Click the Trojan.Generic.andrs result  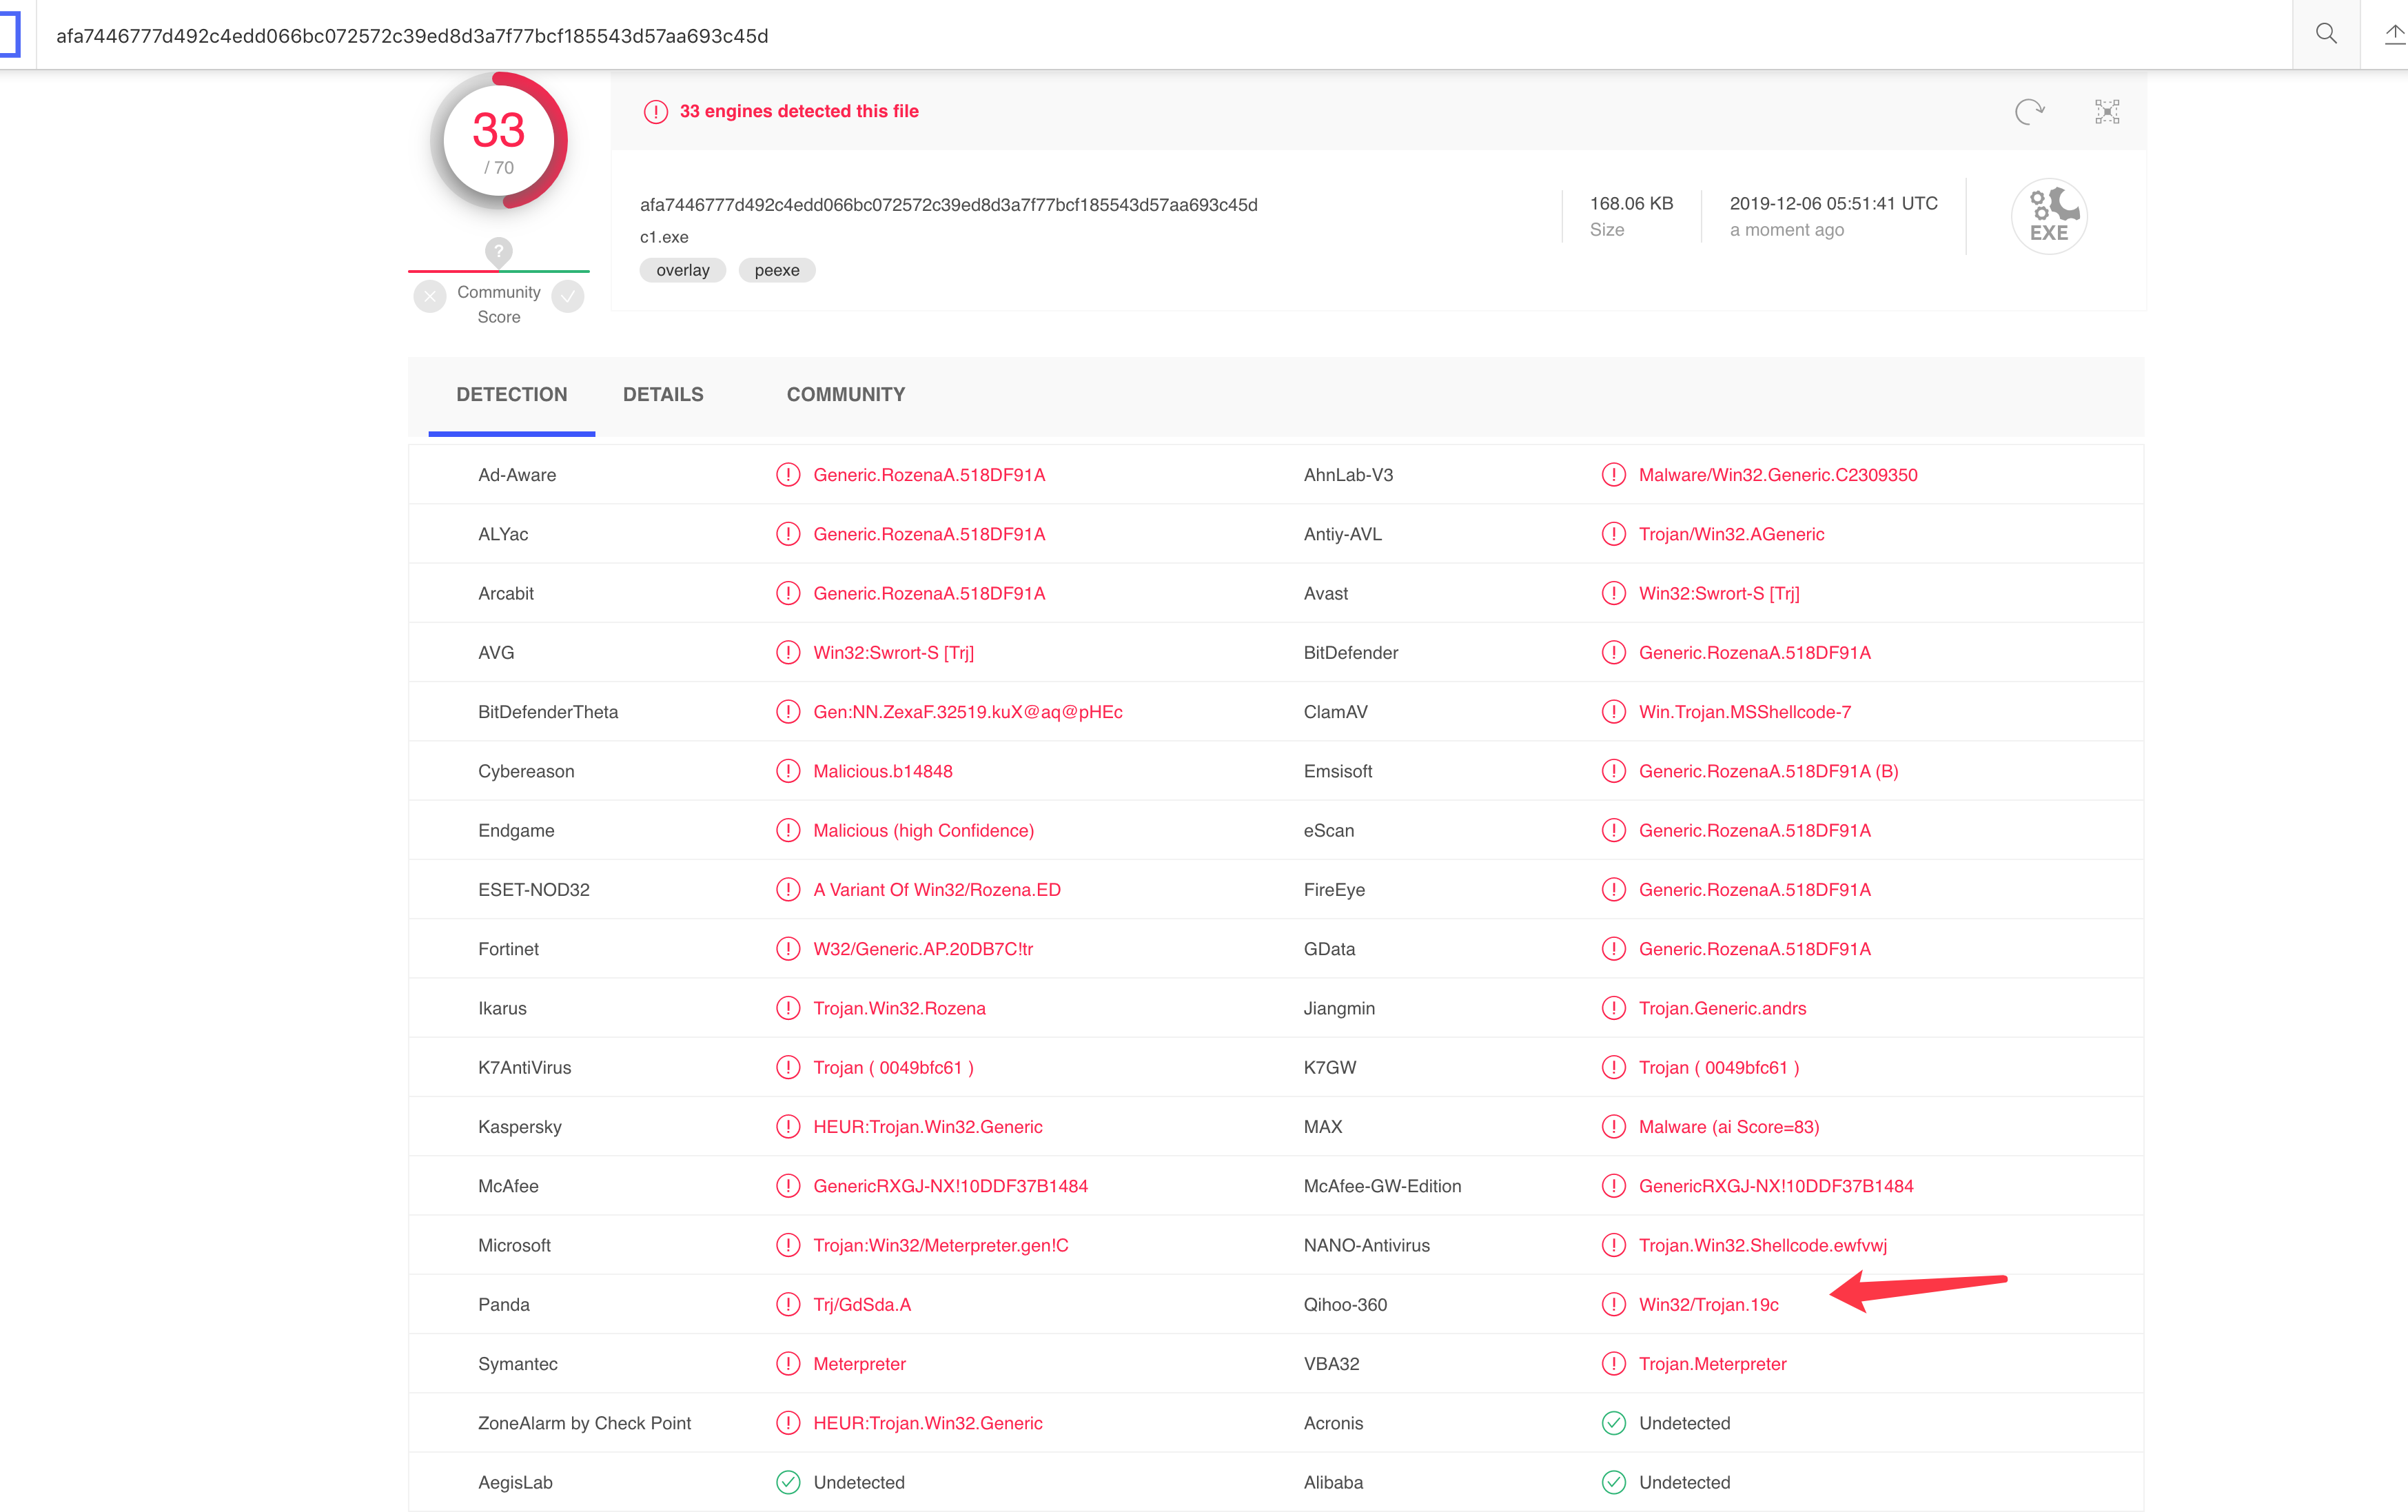[1723, 1008]
